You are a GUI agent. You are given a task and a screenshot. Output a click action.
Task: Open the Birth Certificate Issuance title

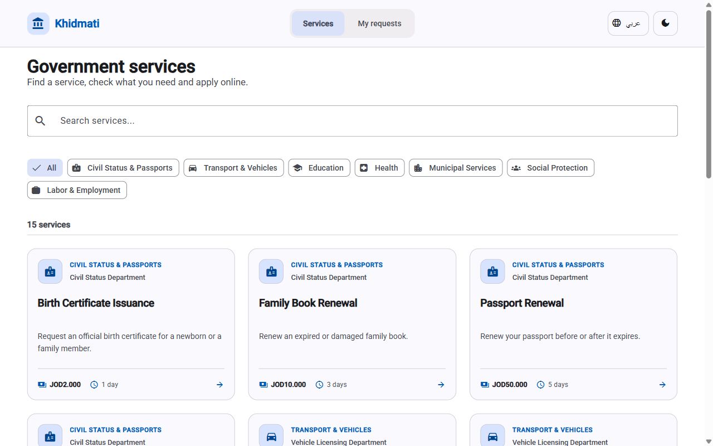96,303
